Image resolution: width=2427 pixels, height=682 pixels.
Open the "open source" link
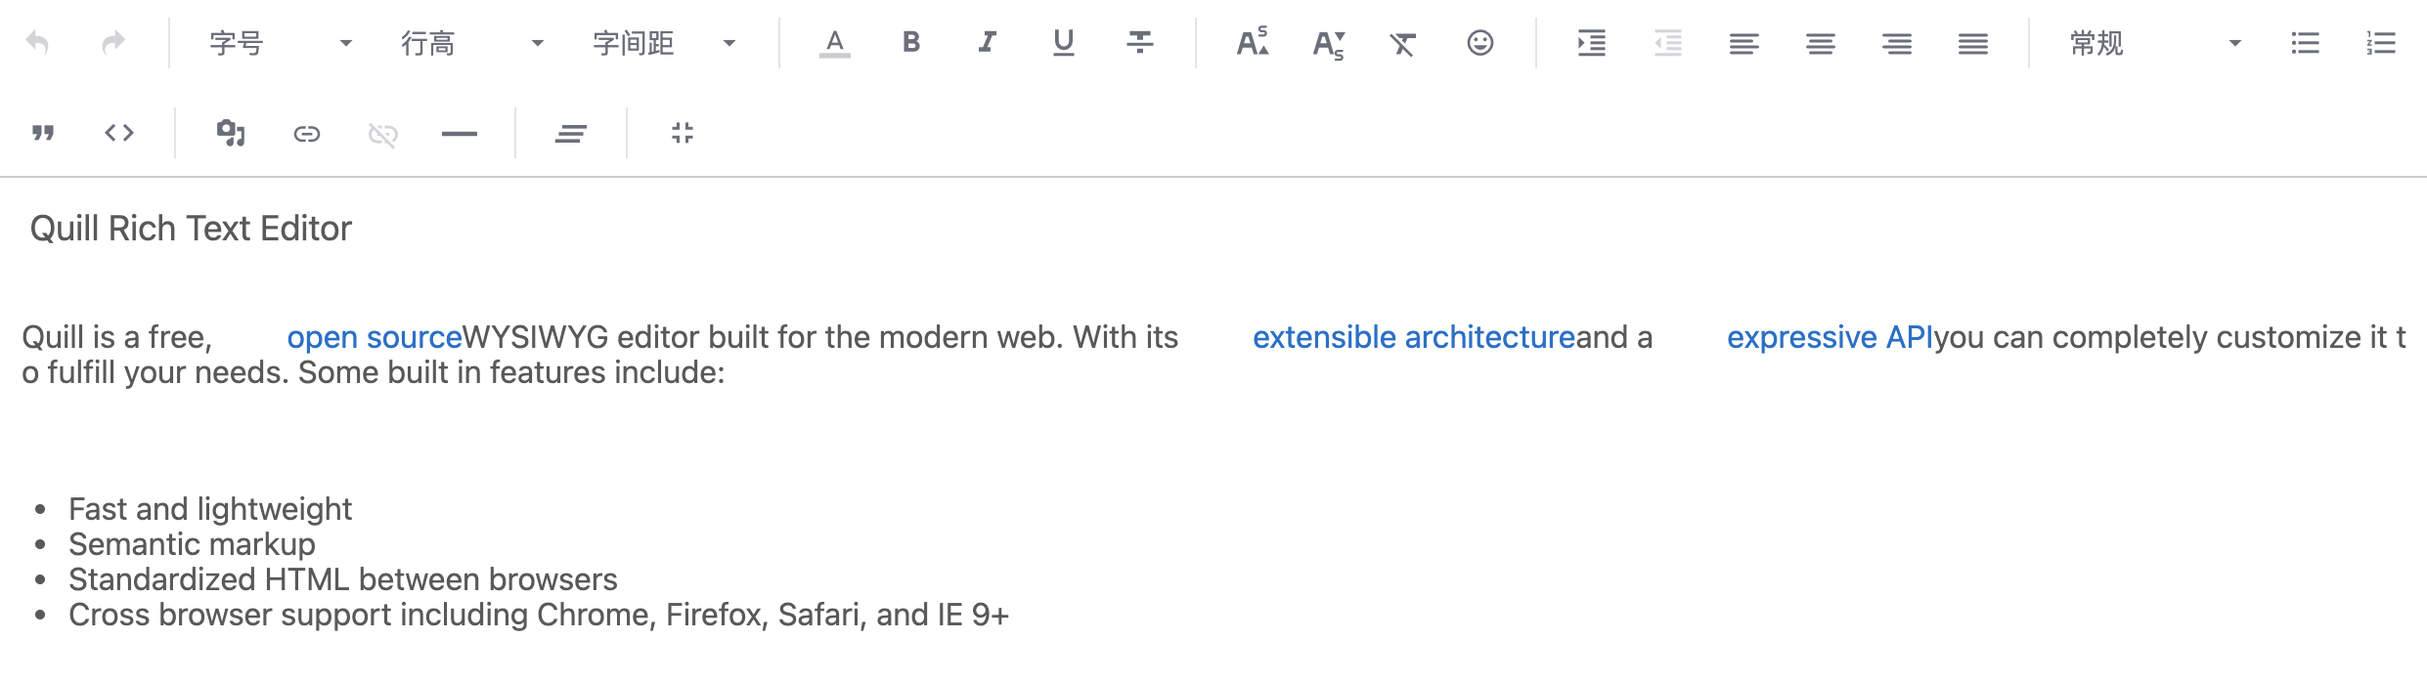click(374, 337)
